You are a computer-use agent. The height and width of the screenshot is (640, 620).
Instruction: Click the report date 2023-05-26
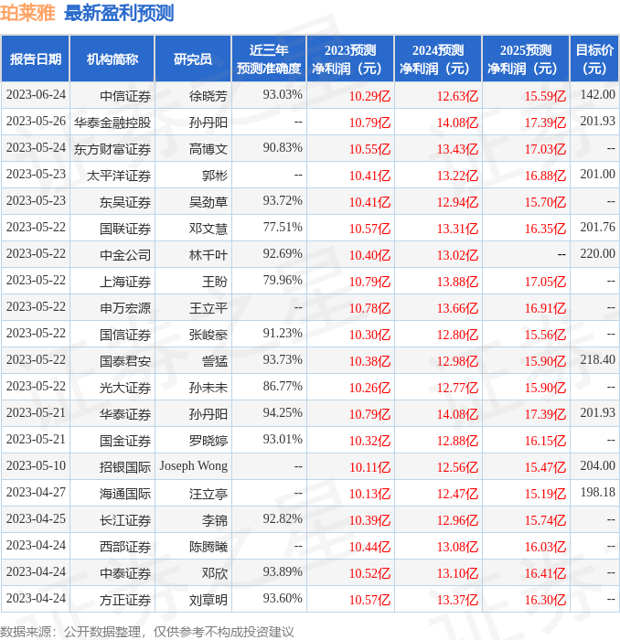(36, 121)
